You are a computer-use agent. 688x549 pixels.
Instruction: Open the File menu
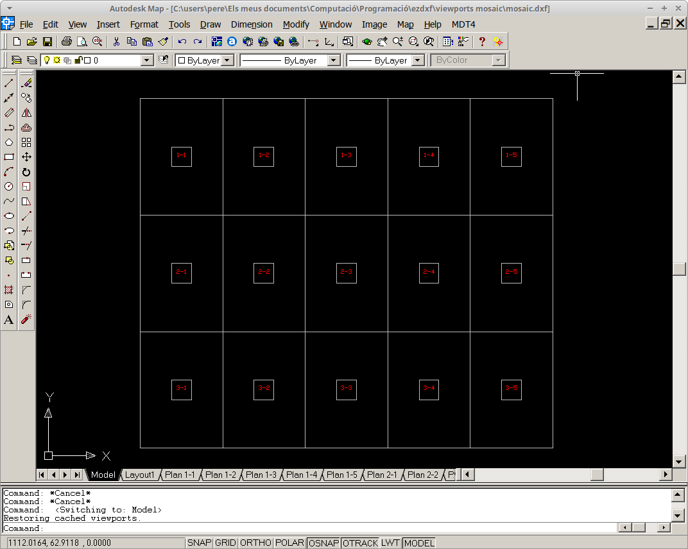pos(26,24)
